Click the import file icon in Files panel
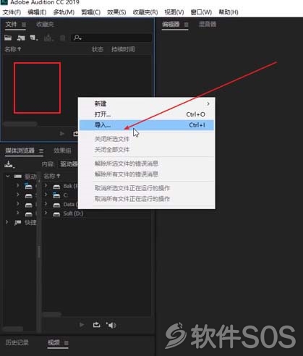This screenshot has height=356, width=303. 21,38
